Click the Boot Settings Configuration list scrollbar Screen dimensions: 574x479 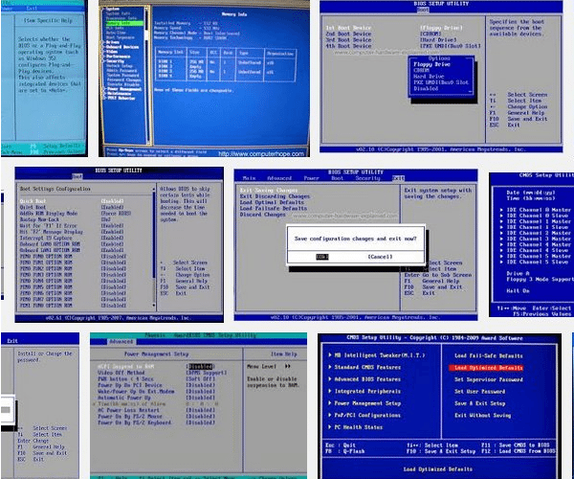[154, 247]
